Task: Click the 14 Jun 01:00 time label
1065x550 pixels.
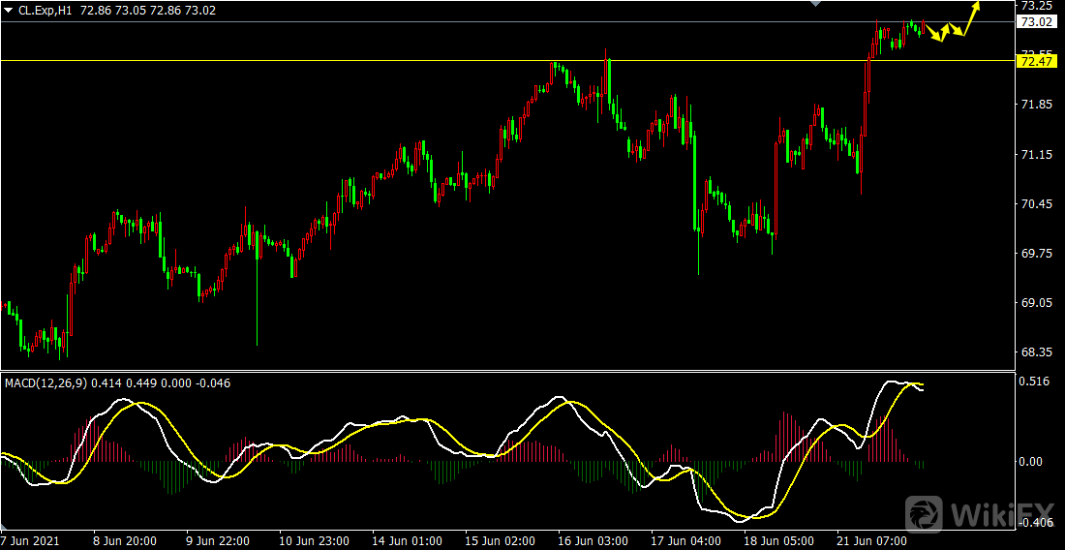Action: [x=408, y=540]
